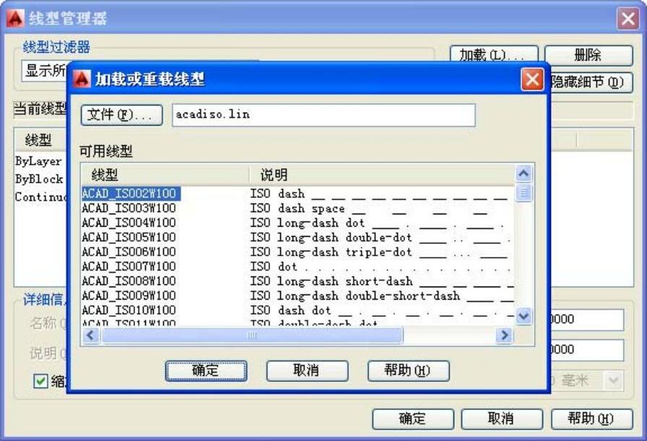Click the horizontal scroll right arrow
The height and width of the screenshot is (441, 647).
tap(504, 336)
